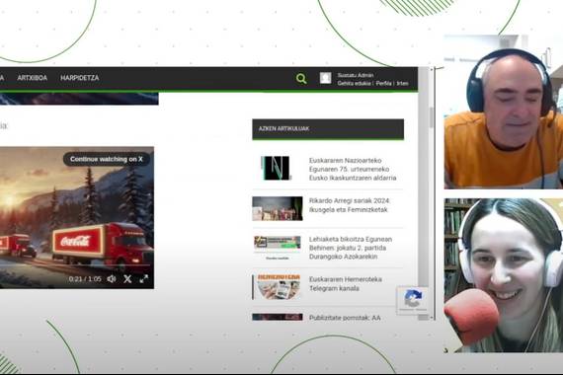563x375 pixels.
Task: Mute the video with the speaker icon
Action: pos(112,279)
